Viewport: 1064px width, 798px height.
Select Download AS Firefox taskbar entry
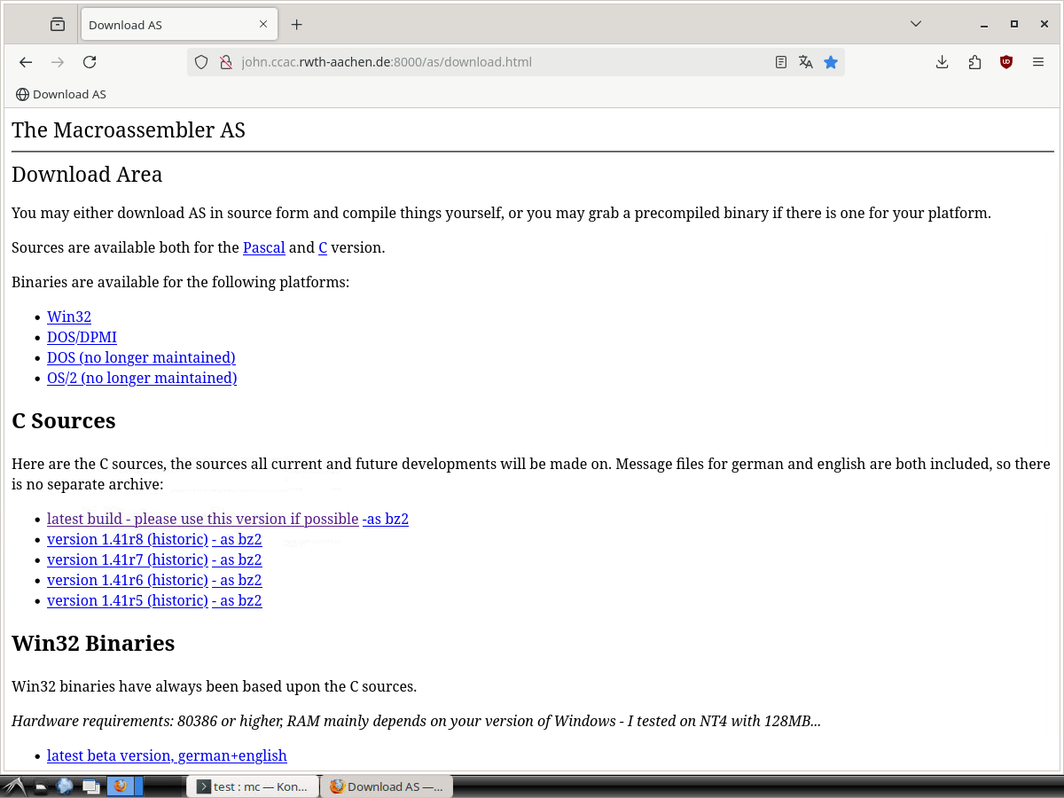tap(387, 786)
